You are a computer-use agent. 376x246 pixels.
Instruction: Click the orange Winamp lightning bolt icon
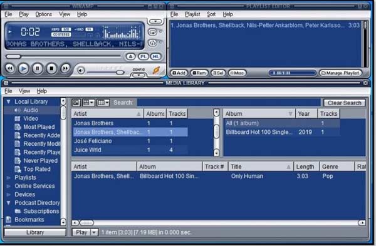(x=156, y=70)
